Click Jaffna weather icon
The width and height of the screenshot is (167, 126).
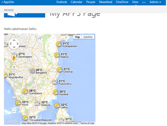pos(57,106)
